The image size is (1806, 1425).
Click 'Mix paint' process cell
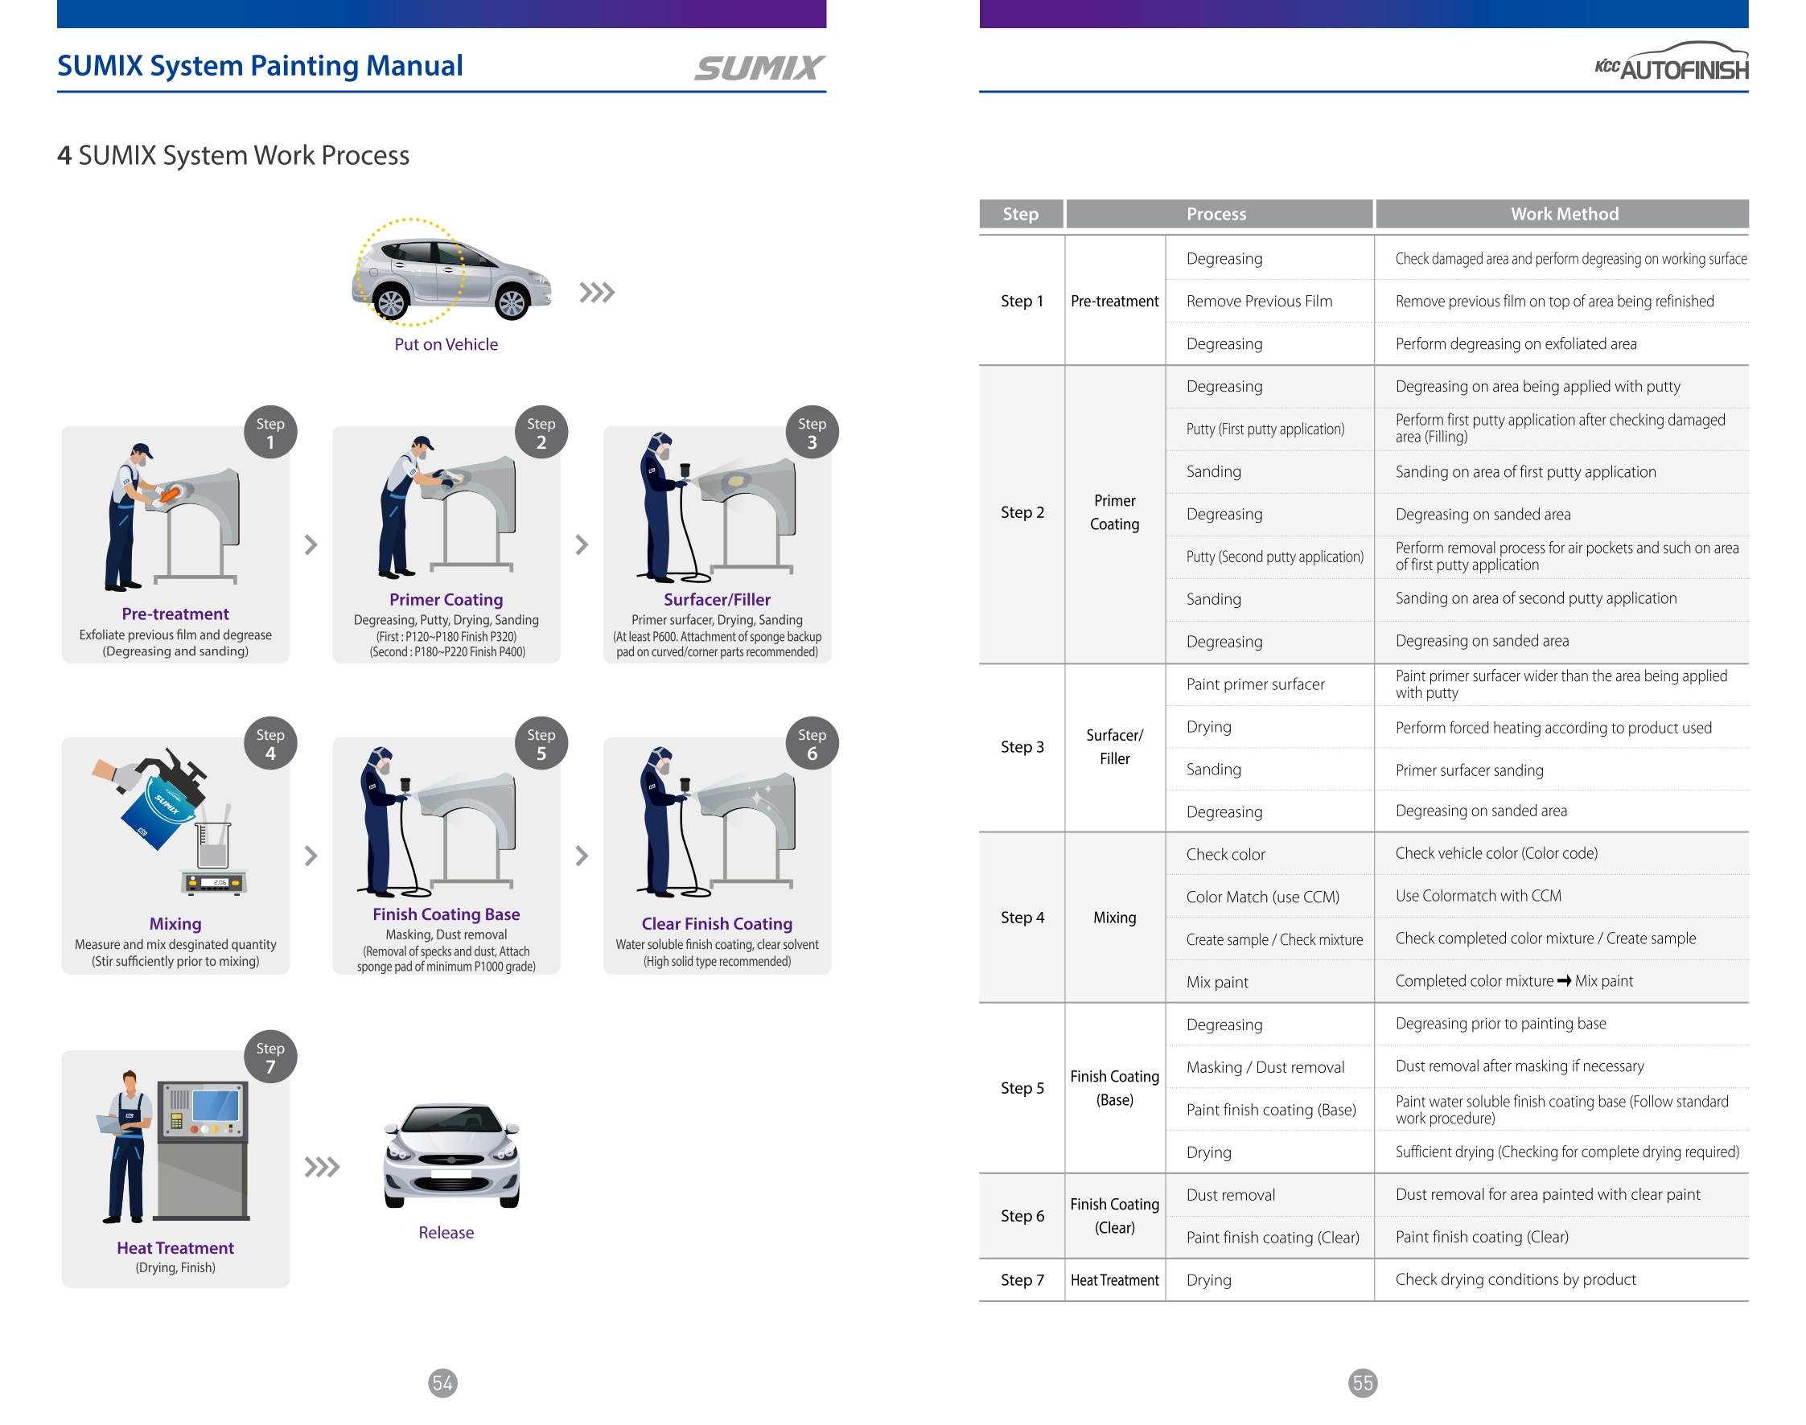click(x=1270, y=983)
